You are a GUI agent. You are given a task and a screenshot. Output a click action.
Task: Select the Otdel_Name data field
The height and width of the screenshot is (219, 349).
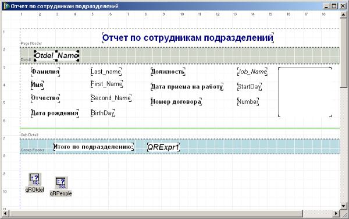coord(56,56)
